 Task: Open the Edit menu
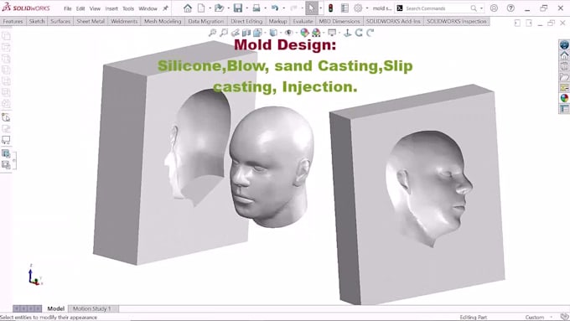(x=80, y=8)
